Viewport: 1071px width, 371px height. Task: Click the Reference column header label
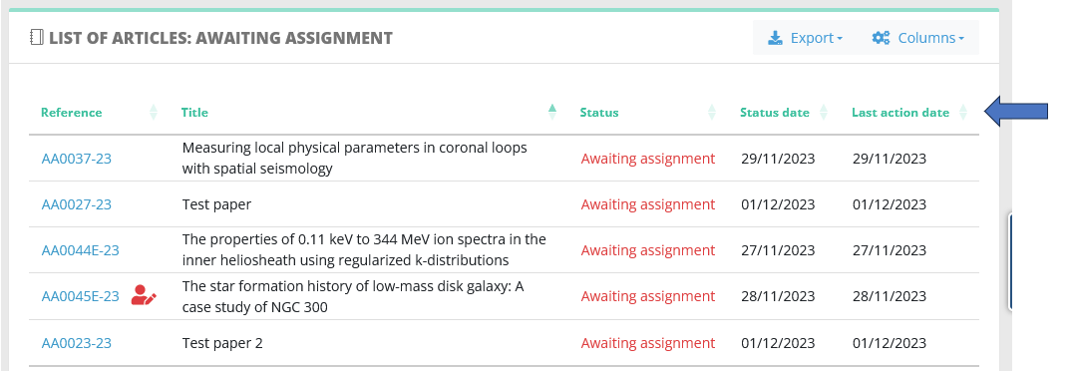(71, 112)
